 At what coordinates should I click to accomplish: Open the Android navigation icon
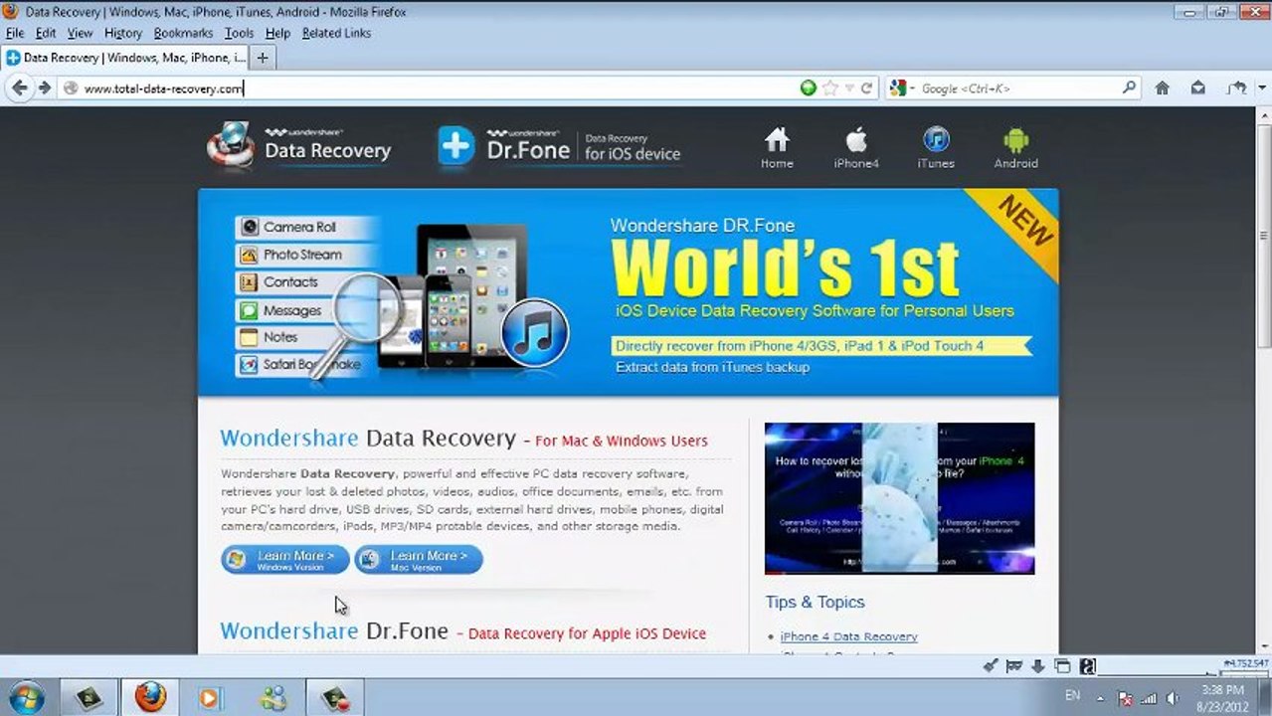(x=1015, y=147)
